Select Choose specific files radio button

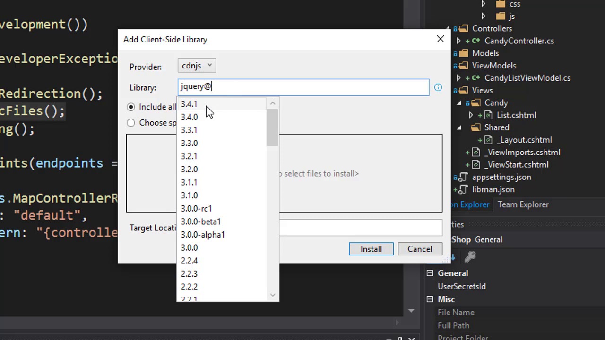tap(131, 123)
